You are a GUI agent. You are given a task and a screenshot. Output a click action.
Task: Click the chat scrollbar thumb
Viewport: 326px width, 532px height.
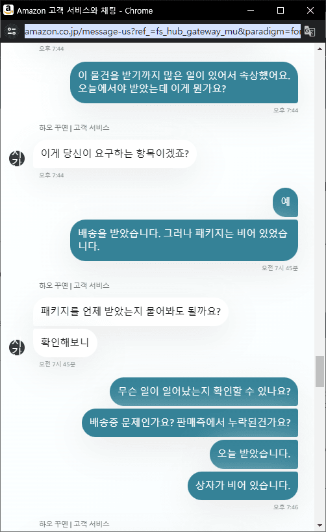tap(320, 372)
